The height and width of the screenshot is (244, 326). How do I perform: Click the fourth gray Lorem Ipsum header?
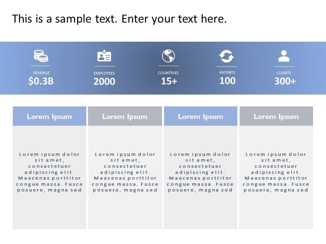(x=276, y=117)
